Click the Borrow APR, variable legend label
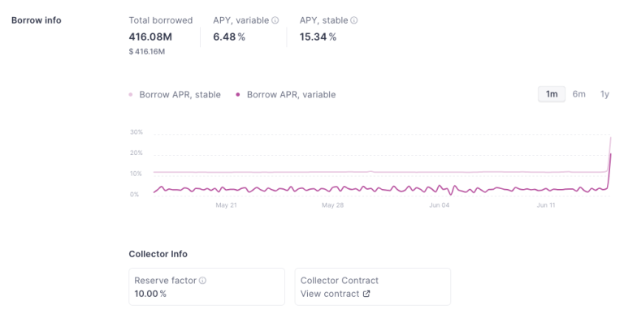Screen dimensions: 624x327 pos(291,95)
